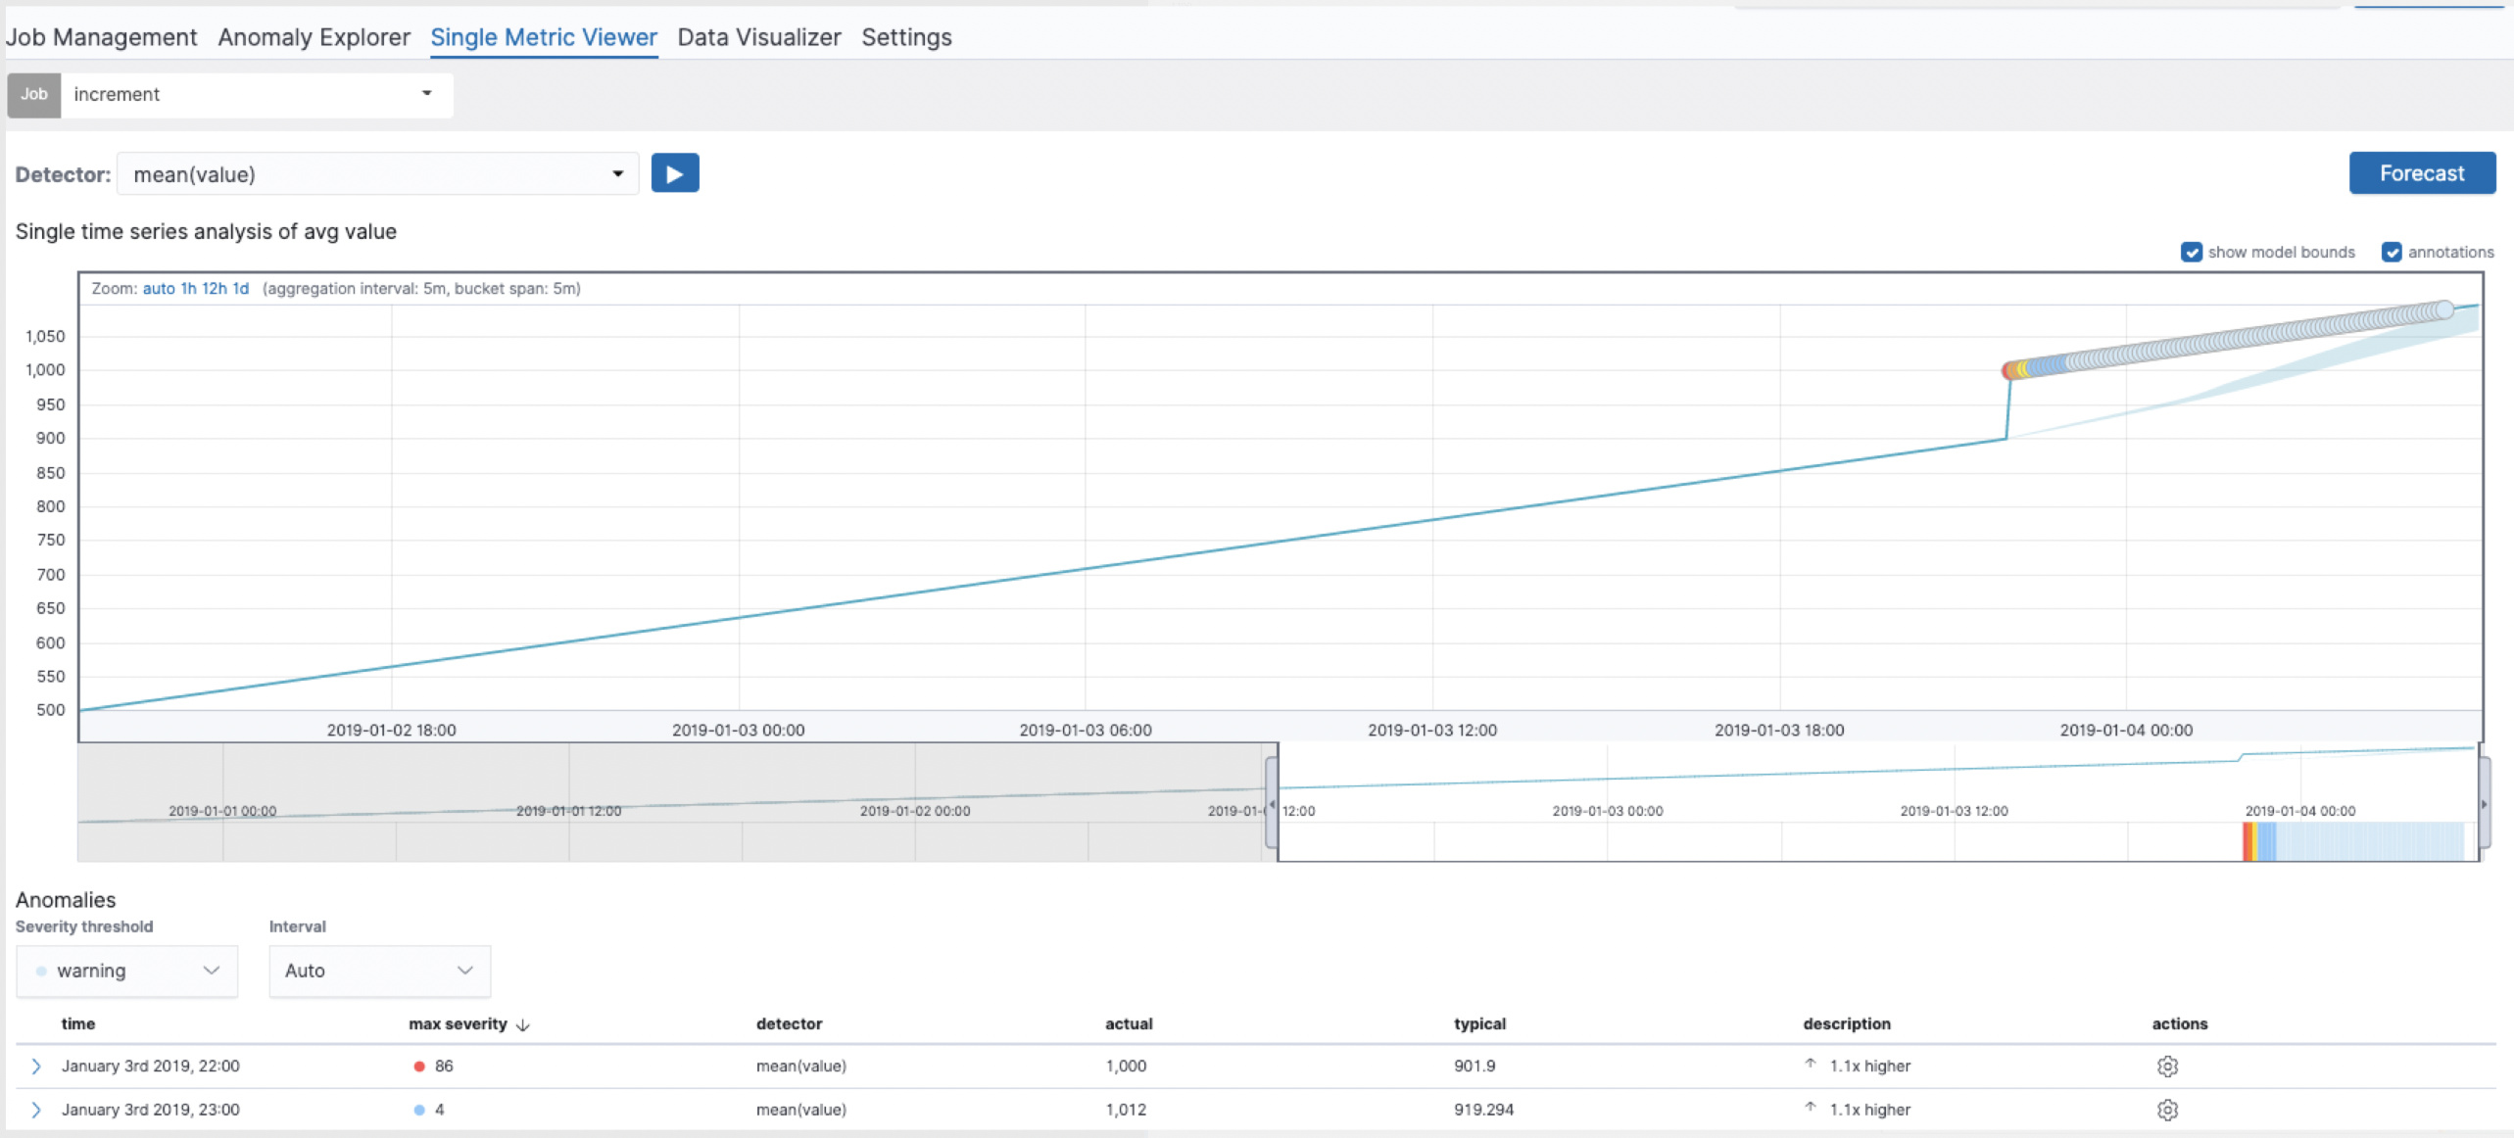Open actions gear for 22:00 anomaly

point(2166,1066)
